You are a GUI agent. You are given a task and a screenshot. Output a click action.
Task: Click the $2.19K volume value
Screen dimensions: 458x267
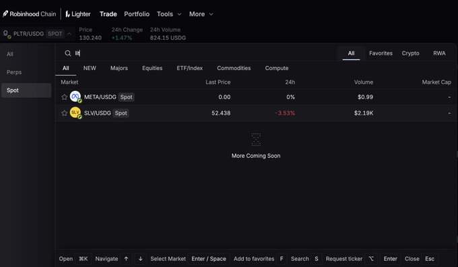(x=363, y=113)
